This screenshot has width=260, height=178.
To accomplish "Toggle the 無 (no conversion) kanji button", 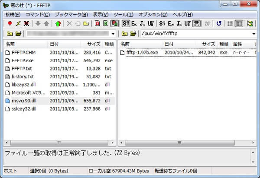I will tap(196, 23).
